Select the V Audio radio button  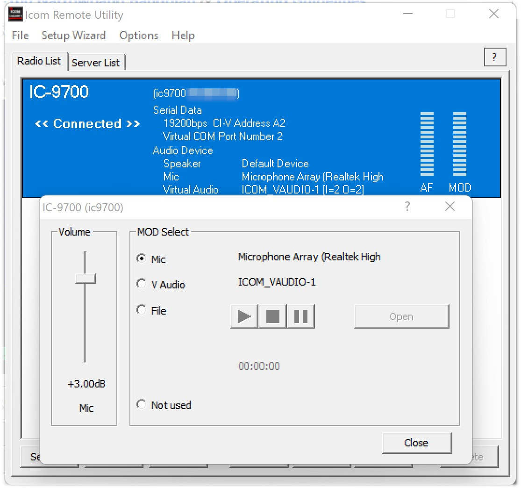[141, 284]
